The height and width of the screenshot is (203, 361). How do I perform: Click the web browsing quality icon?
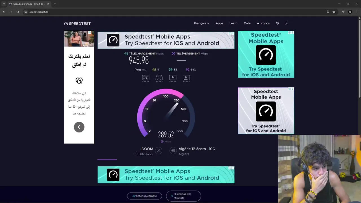coord(146,78)
